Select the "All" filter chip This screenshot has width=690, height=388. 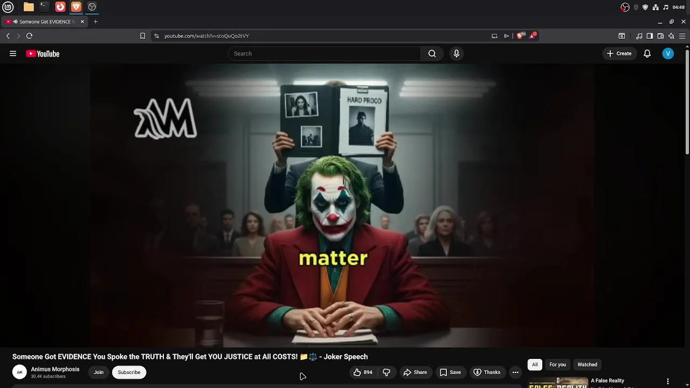[535, 365]
